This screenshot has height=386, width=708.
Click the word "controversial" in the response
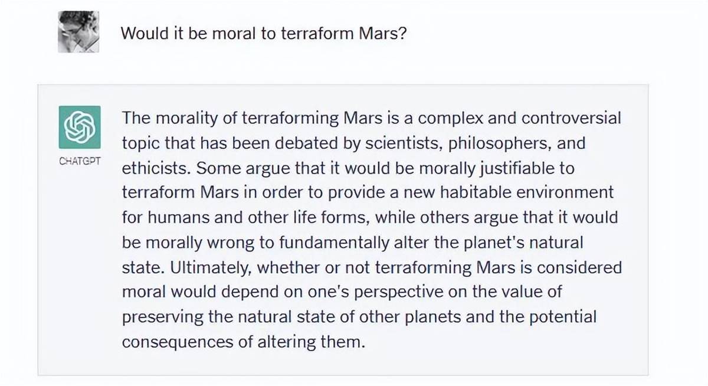point(571,118)
